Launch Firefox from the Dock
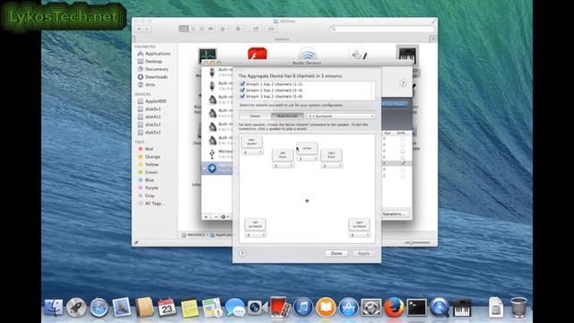 (394, 307)
